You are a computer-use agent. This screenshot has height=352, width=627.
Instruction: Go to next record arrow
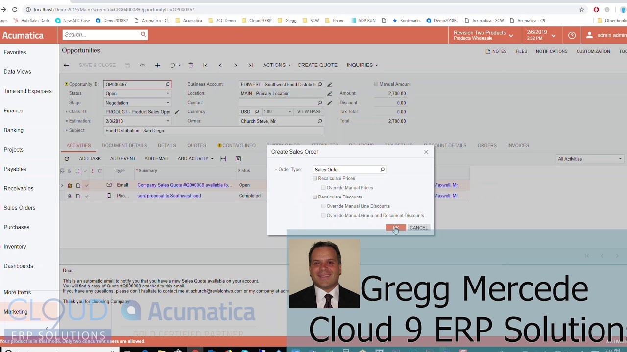coord(236,65)
